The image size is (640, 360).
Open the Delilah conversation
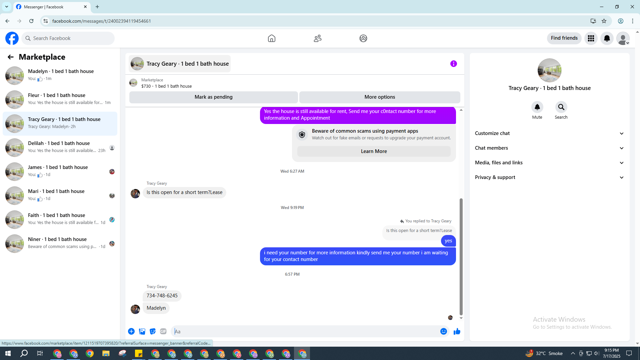(60, 147)
